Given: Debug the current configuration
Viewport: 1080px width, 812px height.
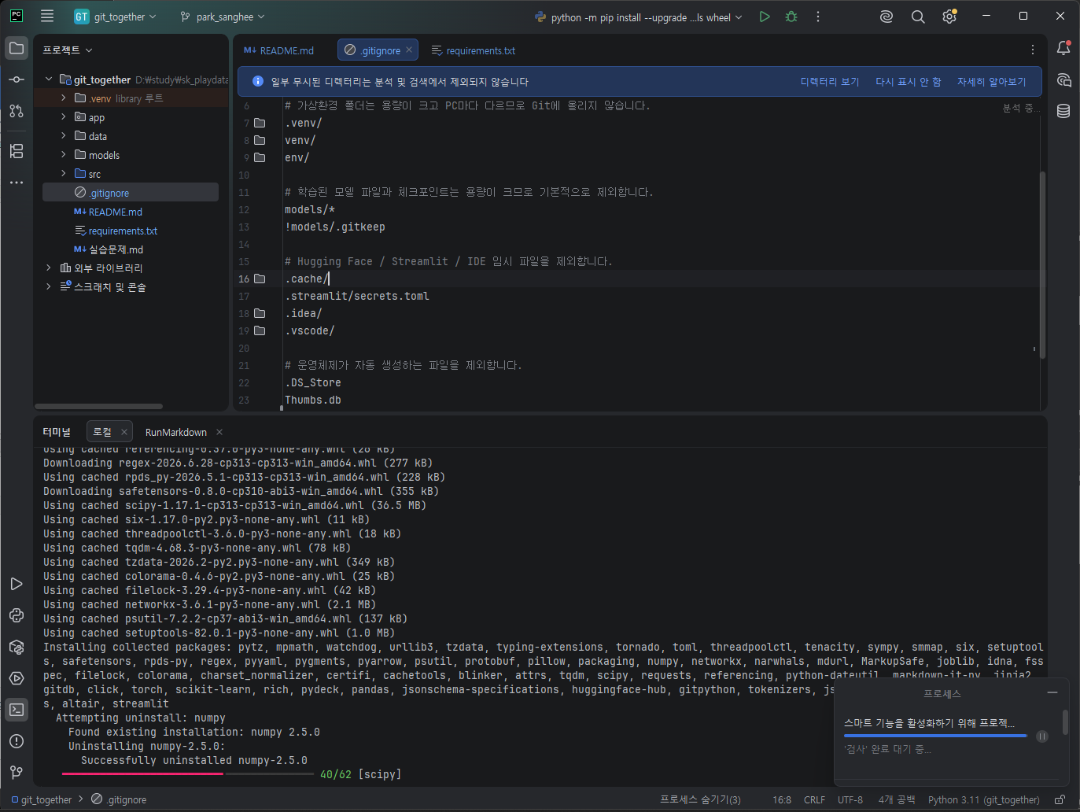Looking at the screenshot, I should click(791, 17).
